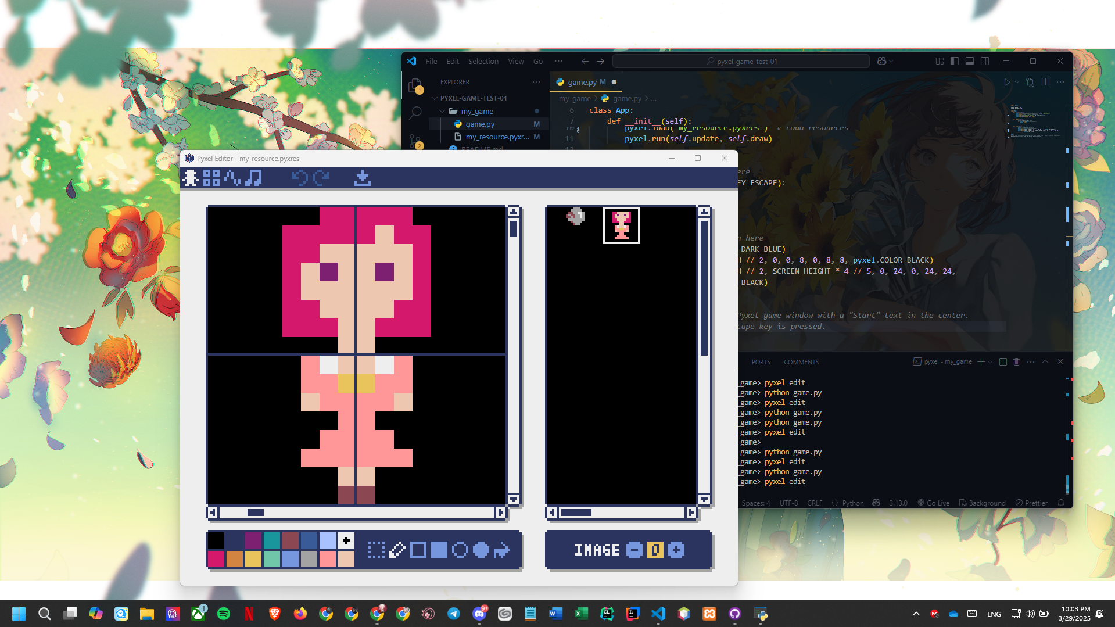1115x627 pixels.
Task: Maximize the terminal panel with chevron up
Action: tap(1045, 361)
